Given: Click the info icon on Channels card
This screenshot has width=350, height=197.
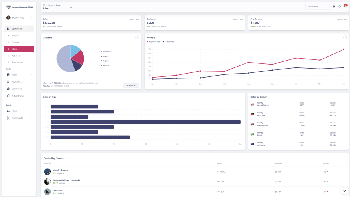Looking at the screenshot, I should click(x=137, y=37).
